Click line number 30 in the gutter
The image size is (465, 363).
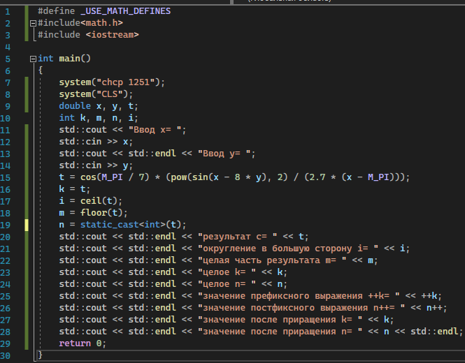tap(6, 355)
